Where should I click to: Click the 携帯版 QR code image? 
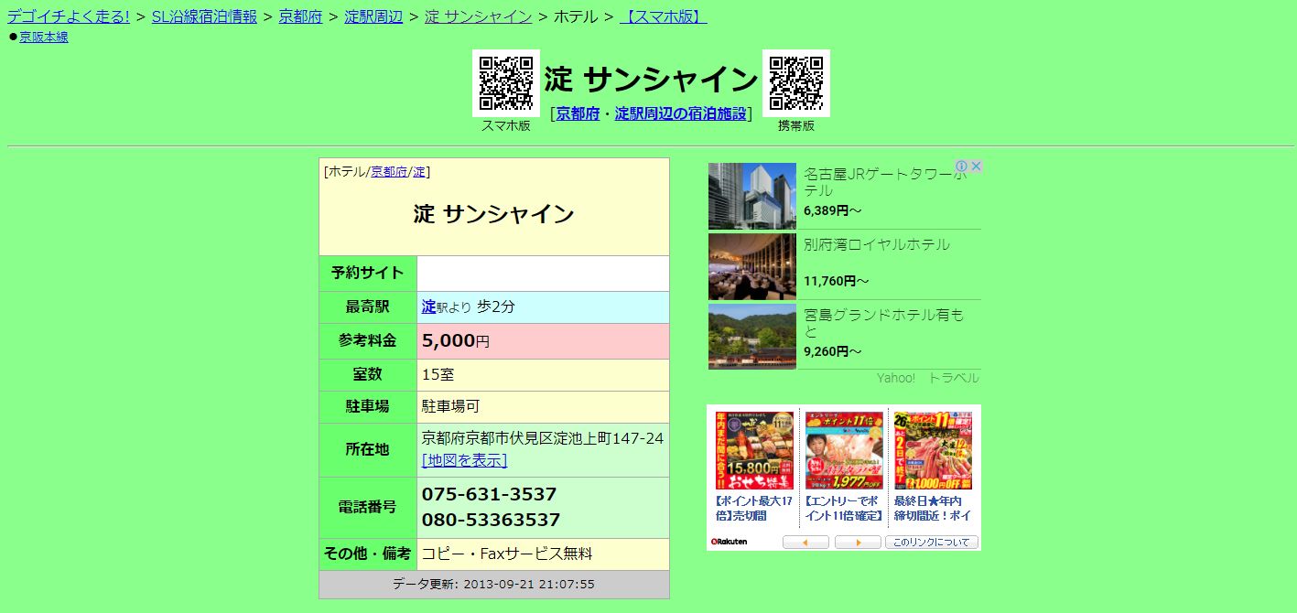pos(795,83)
